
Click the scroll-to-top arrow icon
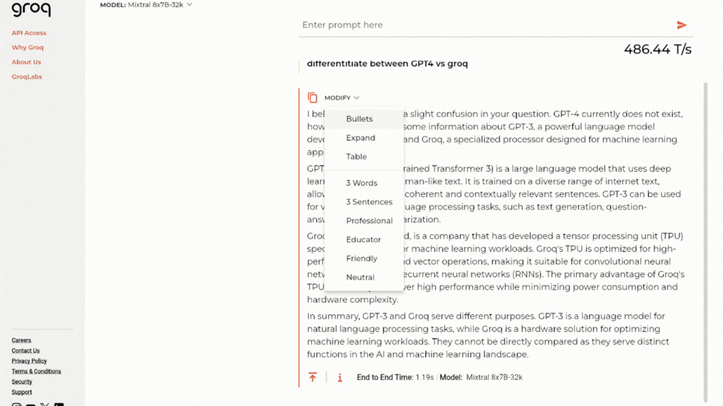[x=313, y=377]
